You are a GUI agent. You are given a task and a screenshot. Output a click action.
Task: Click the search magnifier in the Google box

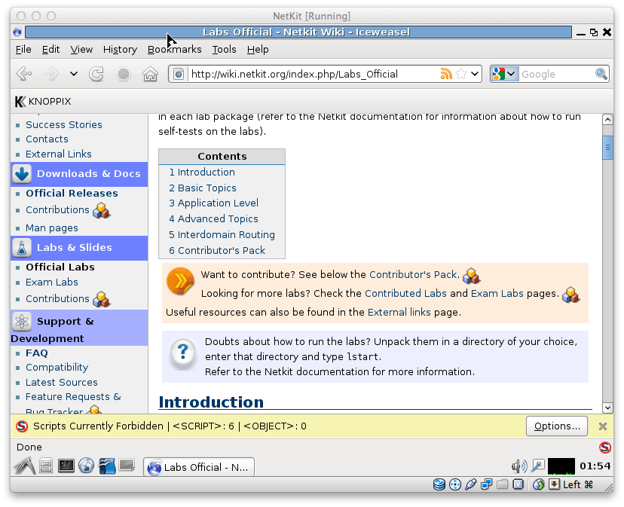pos(601,74)
